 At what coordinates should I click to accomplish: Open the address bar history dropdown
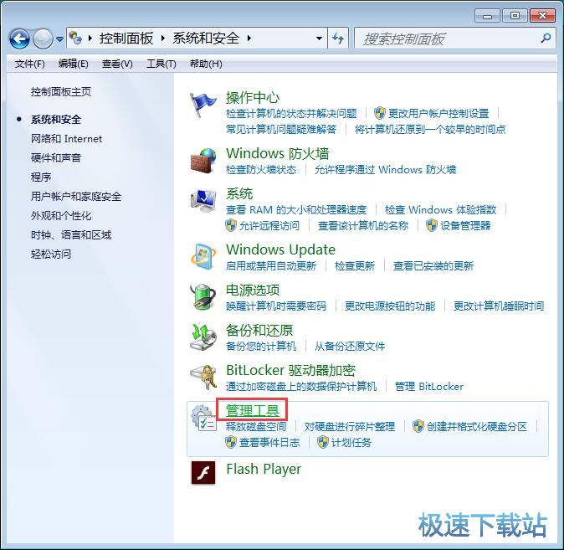pos(319,39)
